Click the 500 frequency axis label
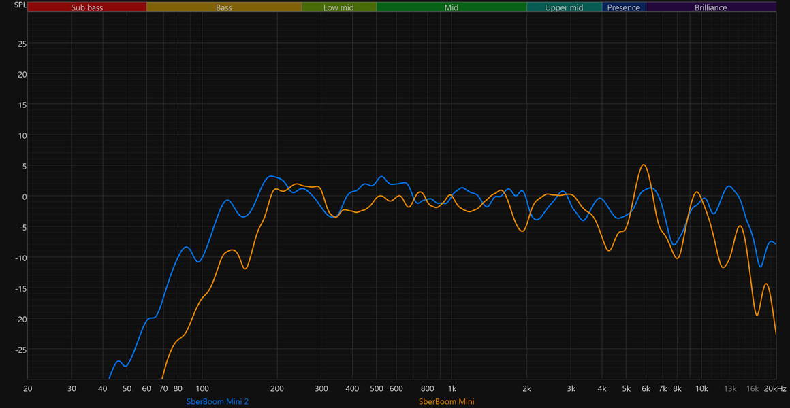Image resolution: width=790 pixels, height=408 pixels. [x=377, y=388]
